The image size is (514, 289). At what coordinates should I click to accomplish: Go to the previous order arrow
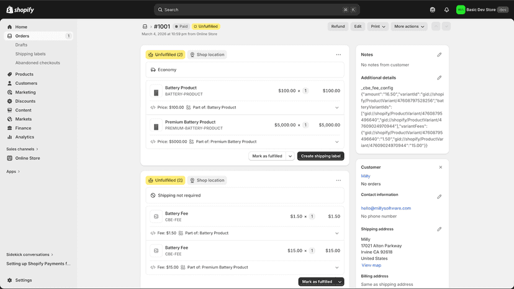point(436,26)
